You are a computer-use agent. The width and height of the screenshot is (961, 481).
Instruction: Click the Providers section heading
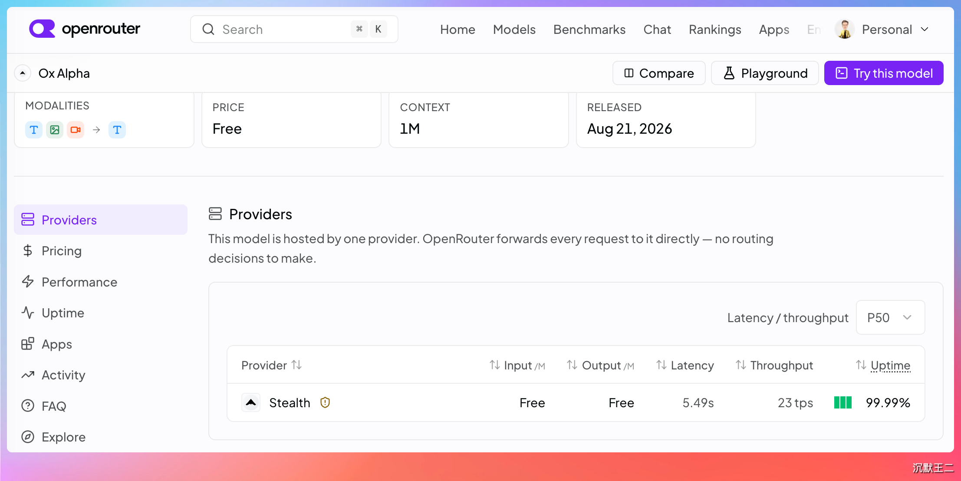coord(260,214)
